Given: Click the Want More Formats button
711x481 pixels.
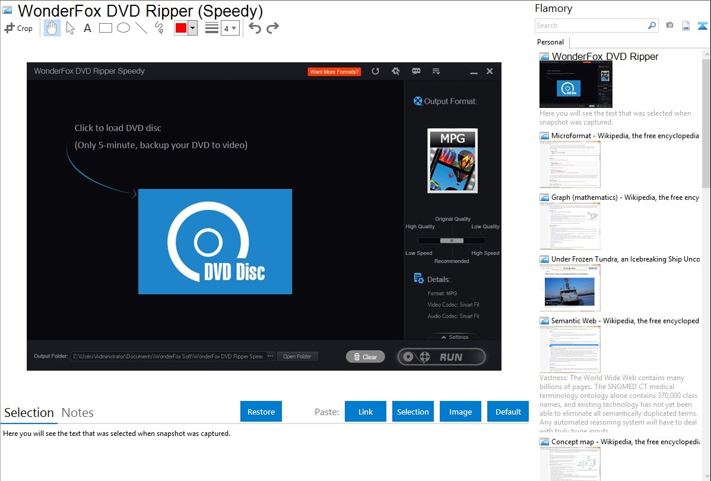Looking at the screenshot, I should click(334, 72).
